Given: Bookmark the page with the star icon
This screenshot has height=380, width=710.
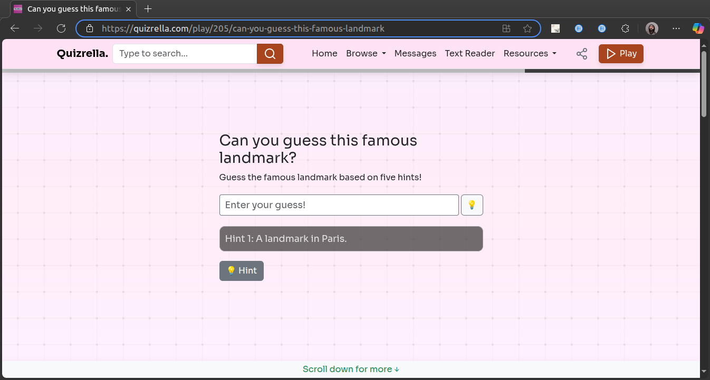Looking at the screenshot, I should (527, 28).
